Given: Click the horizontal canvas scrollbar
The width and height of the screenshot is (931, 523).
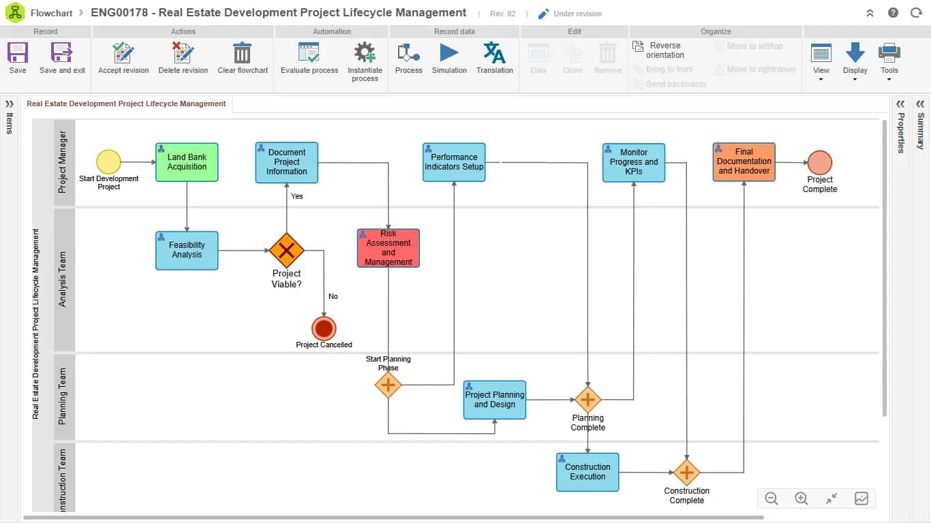Looking at the screenshot, I should coord(393,518).
